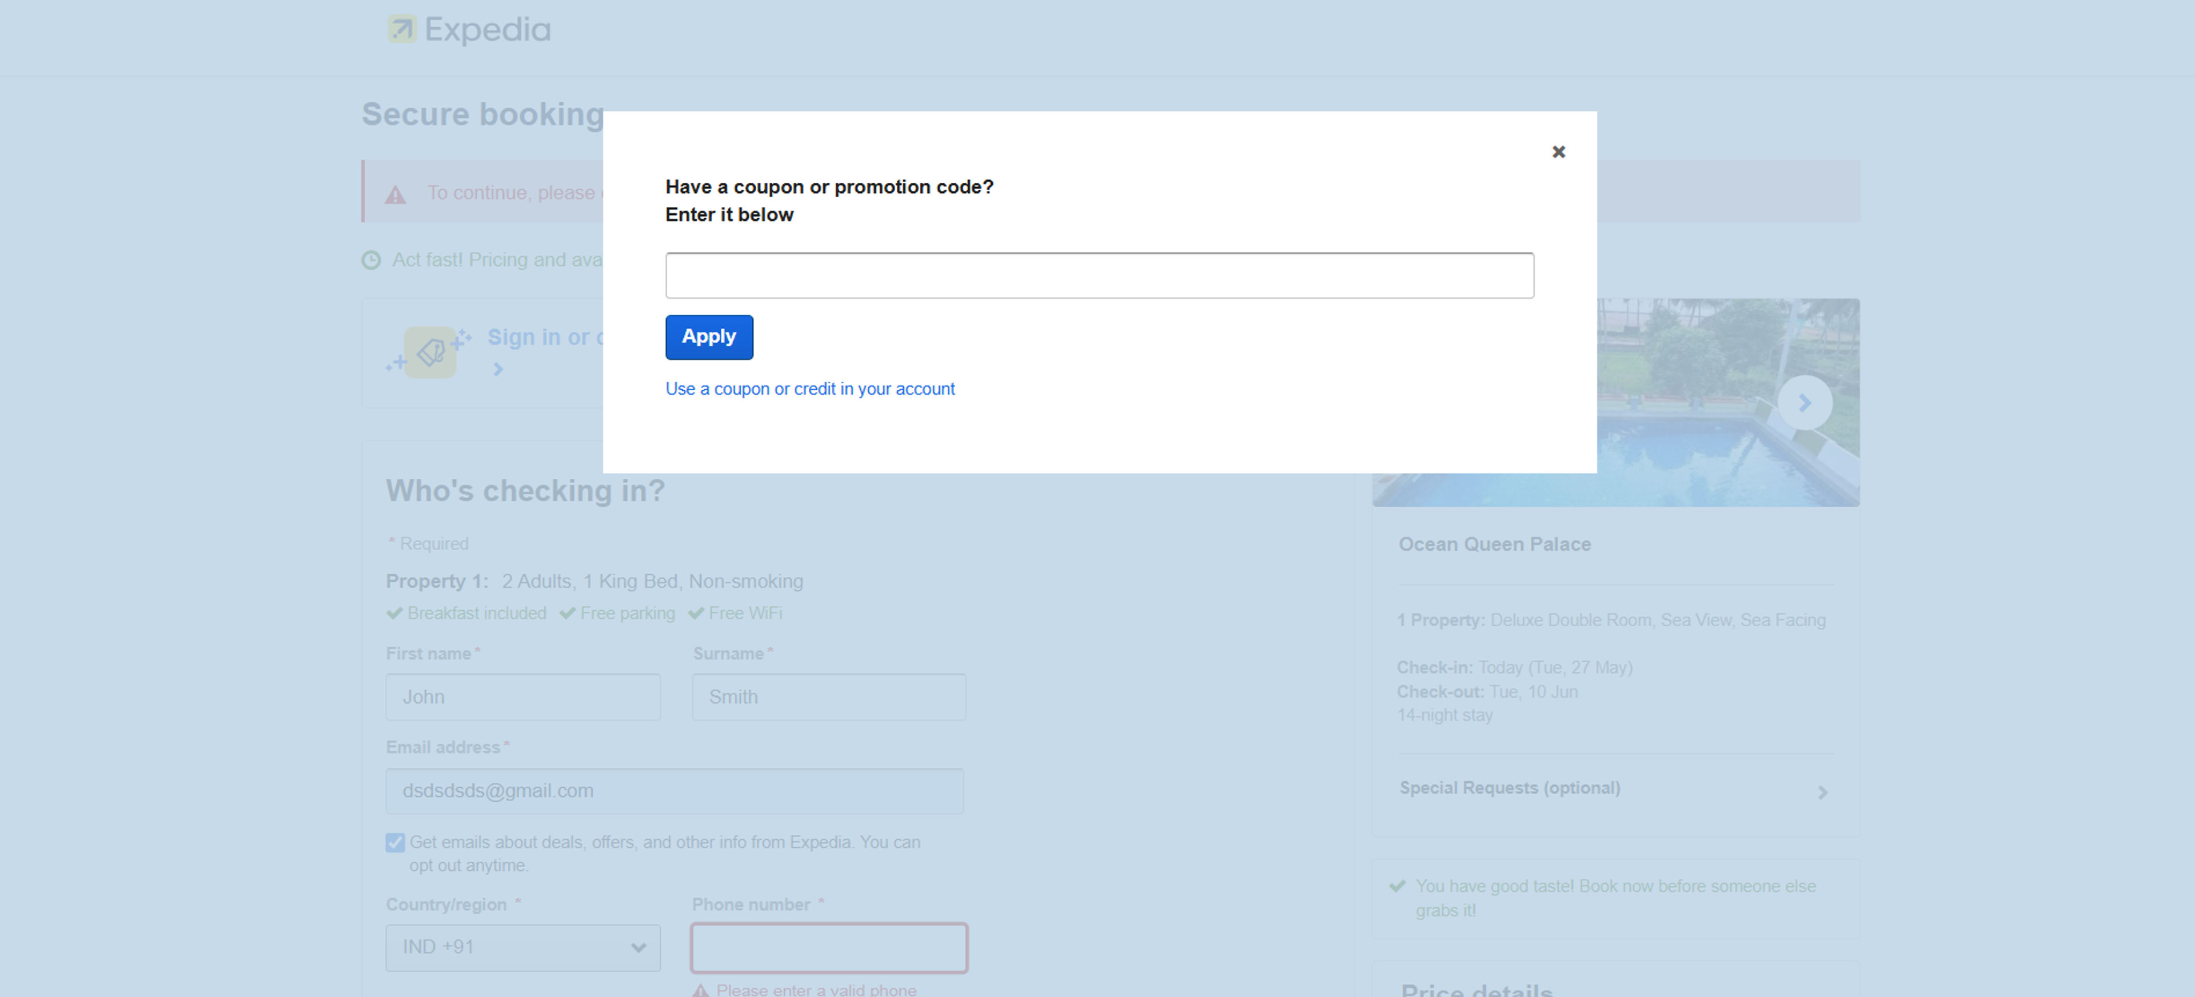Apply the promotion code
The image size is (2195, 997).
709,337
